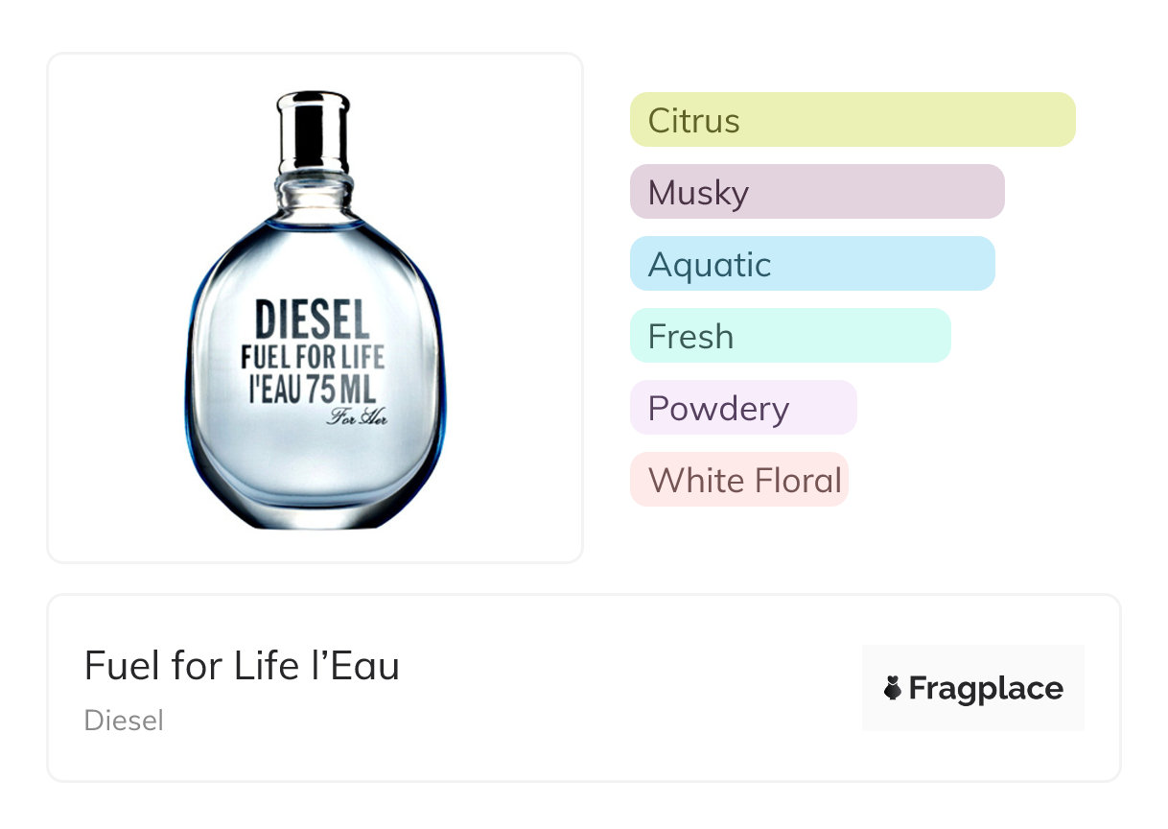The width and height of the screenshot is (1168, 829).
Task: Click the DIESEL lettering on the bottle
Action: (x=313, y=319)
